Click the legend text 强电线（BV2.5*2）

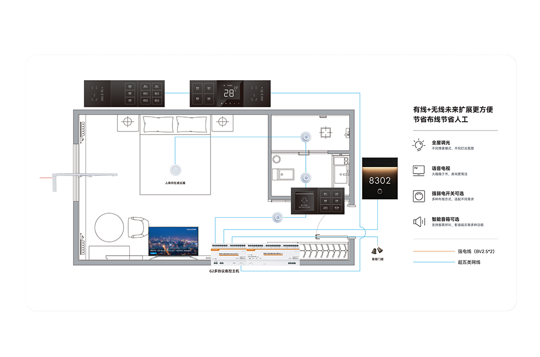click(476, 252)
